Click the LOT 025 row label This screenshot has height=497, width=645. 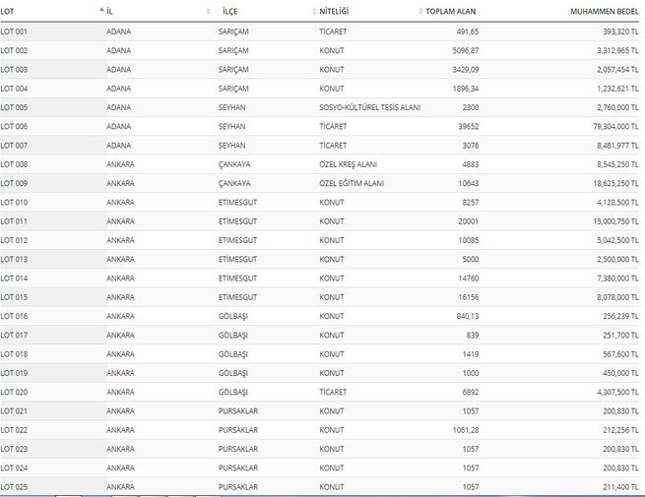tap(15, 487)
